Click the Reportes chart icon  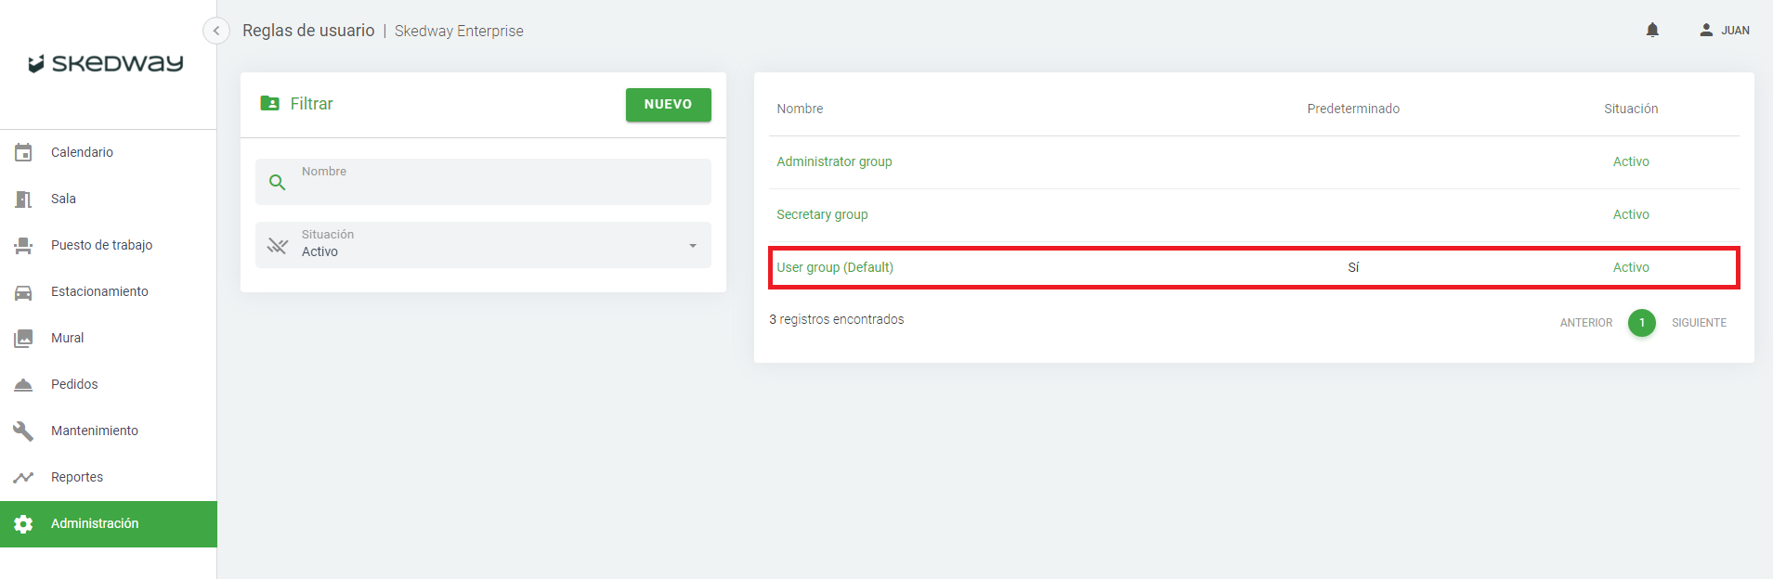(24, 477)
